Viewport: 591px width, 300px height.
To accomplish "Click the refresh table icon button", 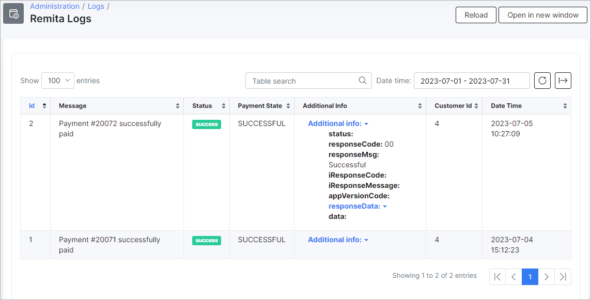I will coord(542,81).
